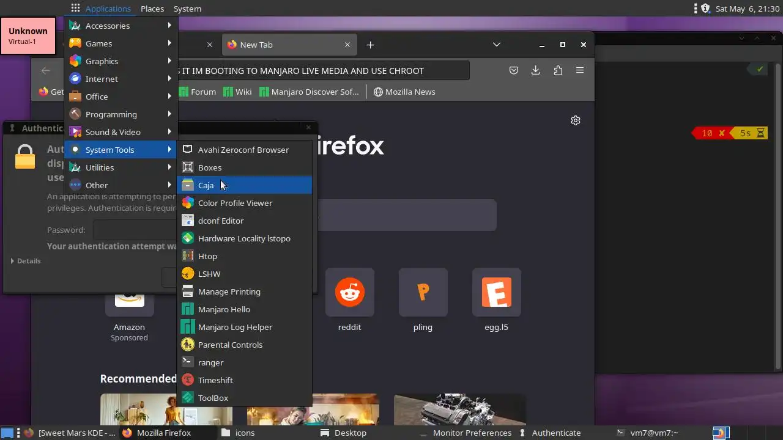Screen dimensions: 783x440
Task: Launch ToolBox from the submenu
Action: 244,398
